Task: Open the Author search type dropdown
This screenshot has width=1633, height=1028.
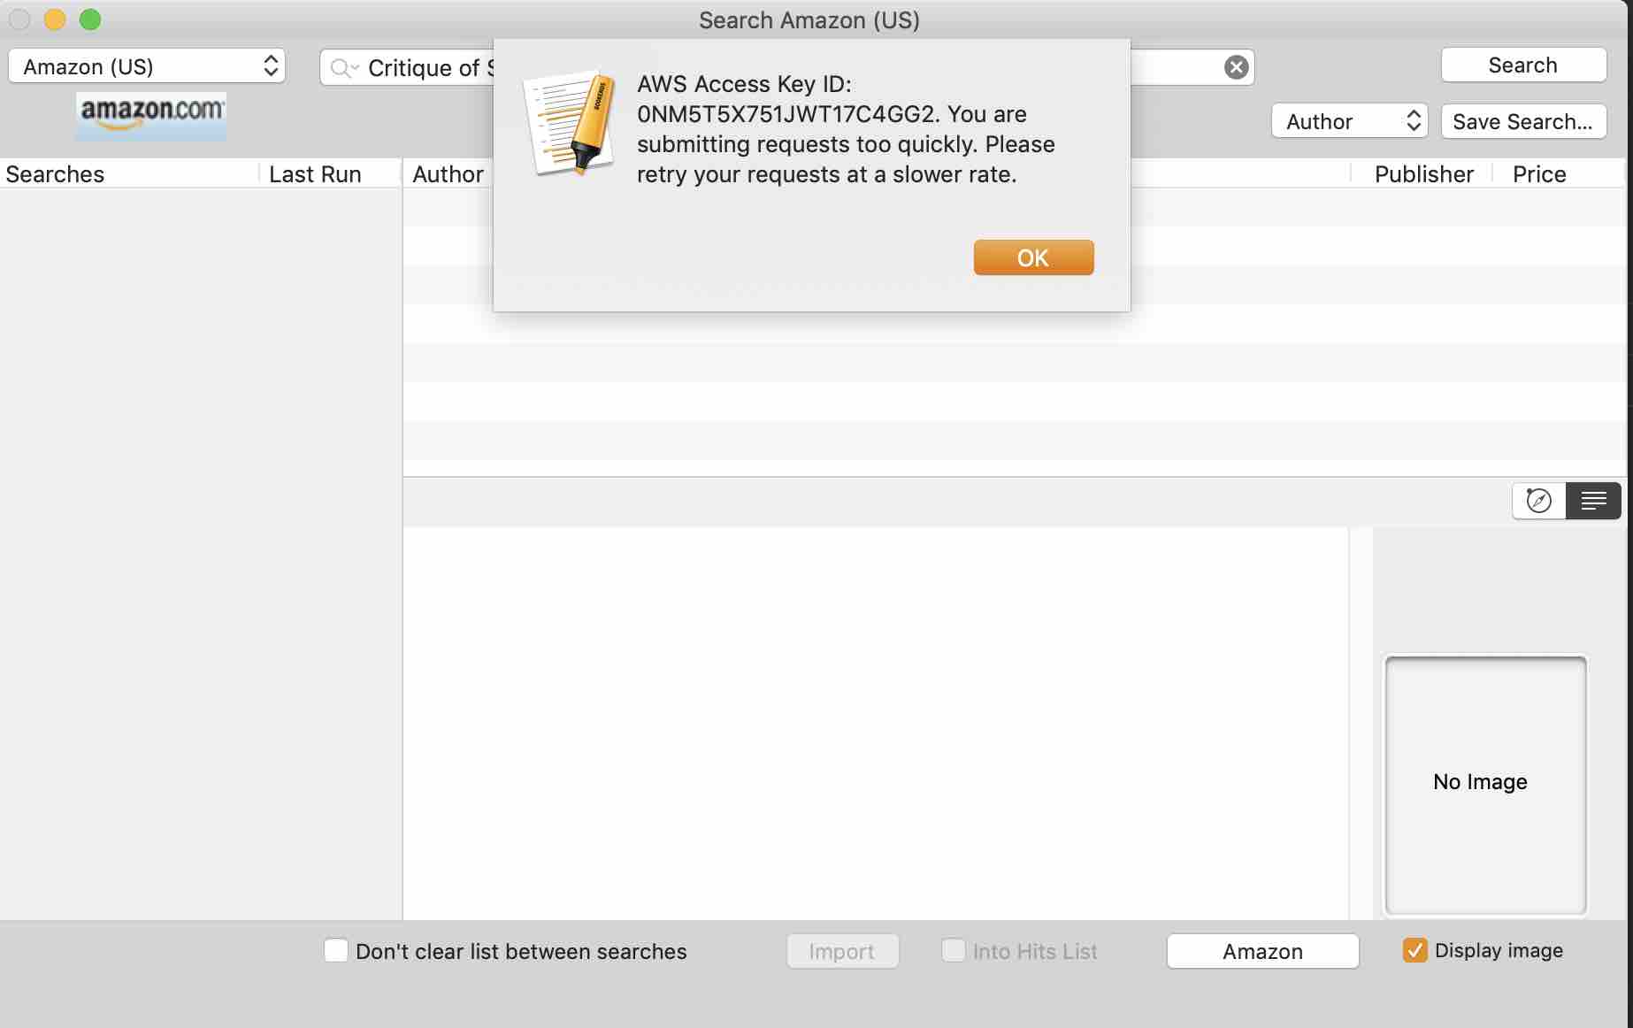Action: [1350, 121]
